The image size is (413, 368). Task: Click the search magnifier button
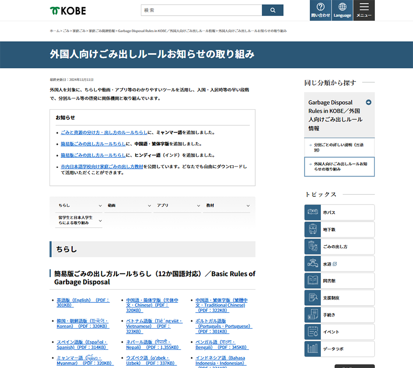coord(273,10)
